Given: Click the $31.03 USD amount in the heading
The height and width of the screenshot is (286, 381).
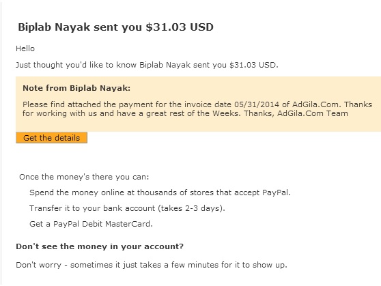Looking at the screenshot, I should 180,27.
